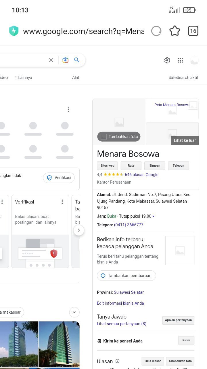Viewport: 207px width, 369px height.
Task: Expand the image section chevron
Action: pyautogui.click(x=74, y=312)
